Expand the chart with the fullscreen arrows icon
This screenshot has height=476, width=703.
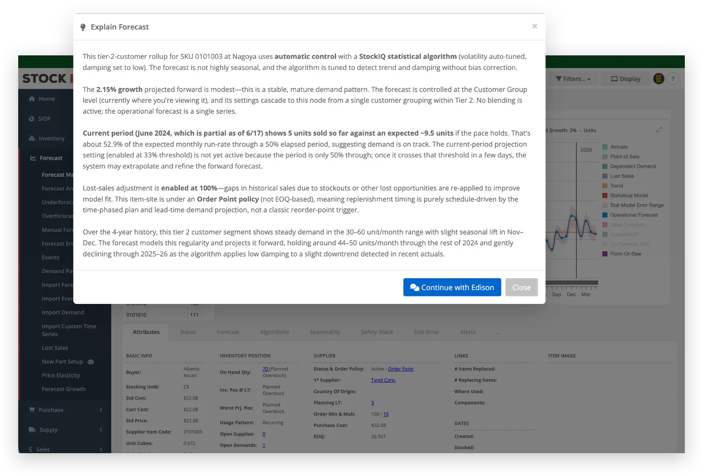659,130
